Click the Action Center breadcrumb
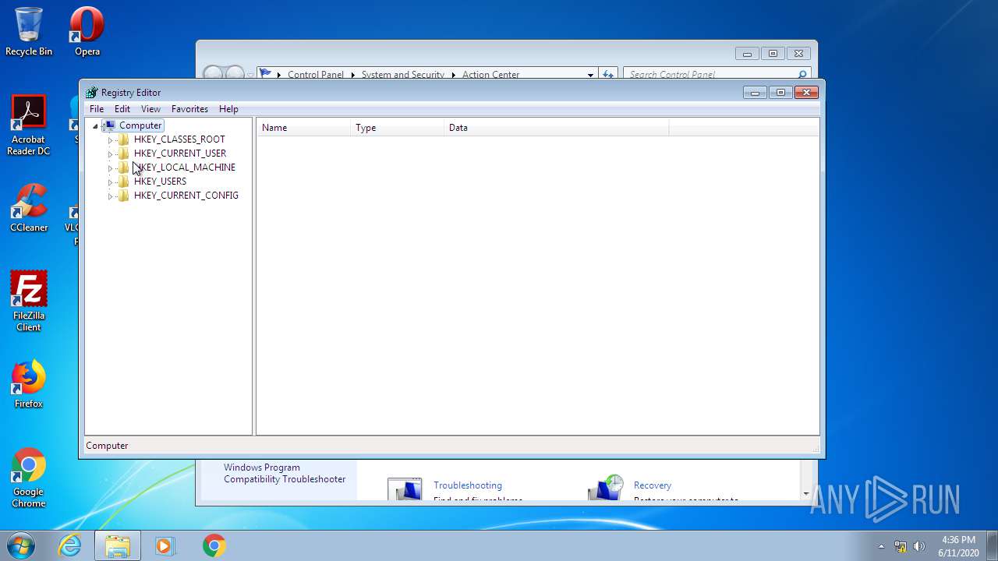Viewport: 998px width, 561px height. 490,75
